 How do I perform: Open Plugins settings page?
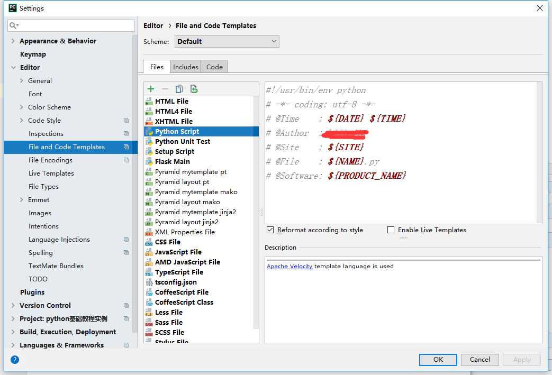point(32,292)
